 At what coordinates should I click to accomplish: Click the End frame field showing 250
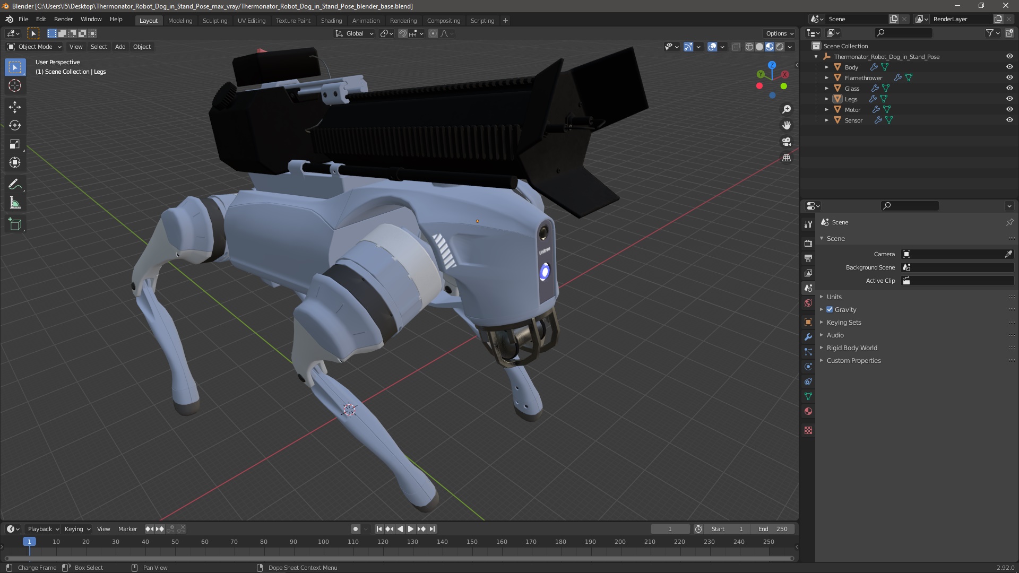pos(773,529)
